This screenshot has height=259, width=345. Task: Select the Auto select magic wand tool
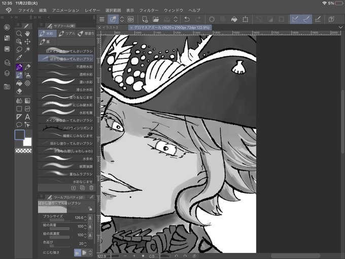pyautogui.click(x=27, y=50)
